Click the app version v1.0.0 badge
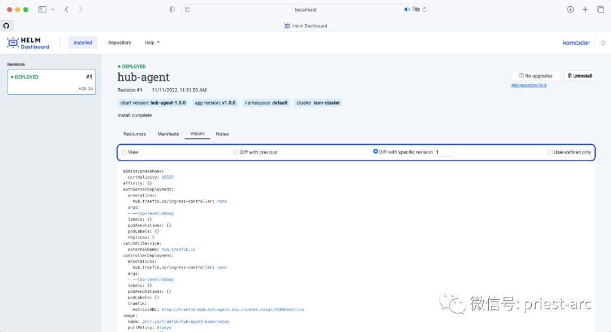611x332 pixels. tap(215, 103)
